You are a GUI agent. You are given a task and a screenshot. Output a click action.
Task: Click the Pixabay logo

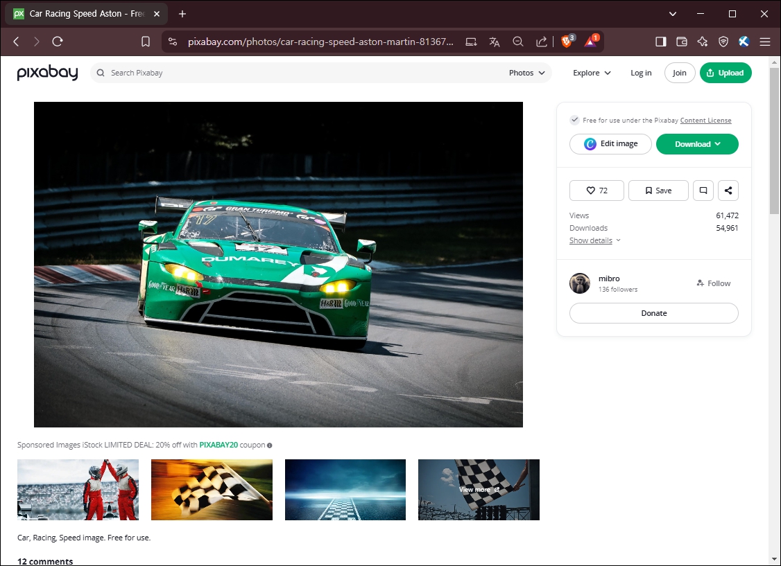click(x=47, y=73)
